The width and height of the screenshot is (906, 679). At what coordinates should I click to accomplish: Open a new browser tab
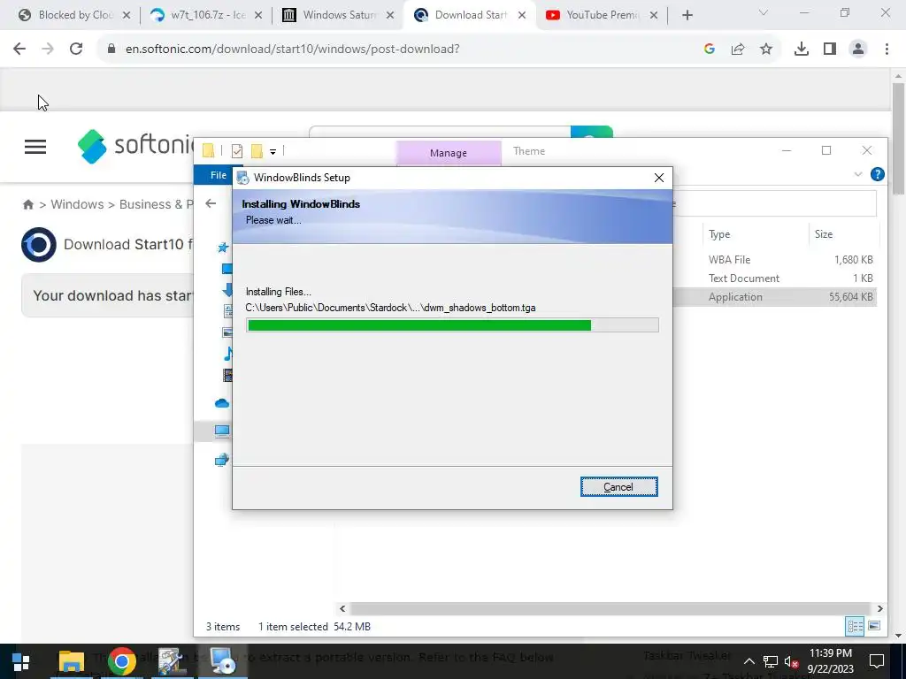pyautogui.click(x=687, y=16)
